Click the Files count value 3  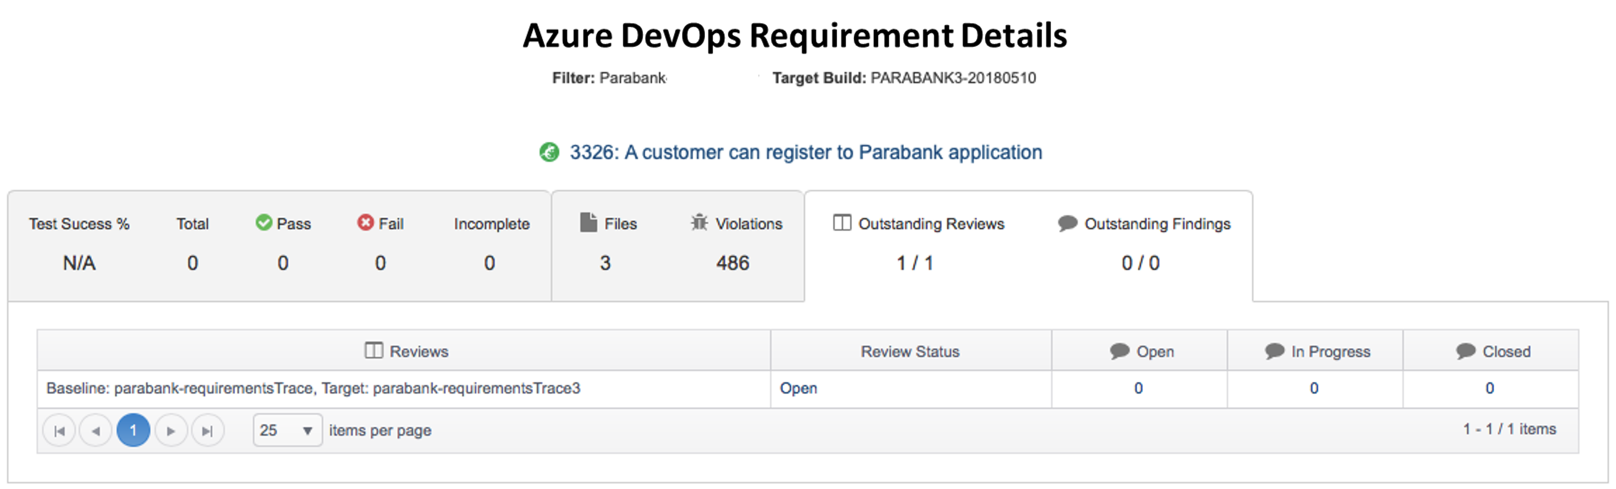point(605,263)
